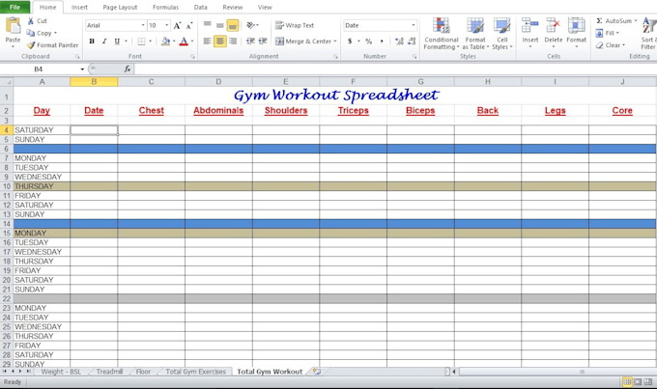
Task: Click the Format cells icon
Action: click(x=576, y=25)
